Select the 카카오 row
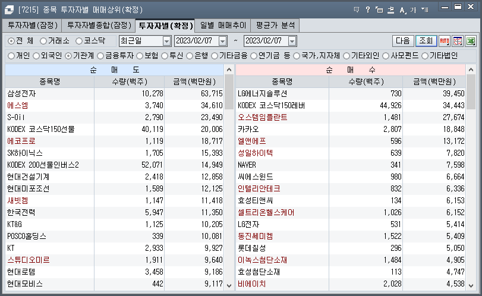This screenshot has height=296, width=482. click(351, 129)
